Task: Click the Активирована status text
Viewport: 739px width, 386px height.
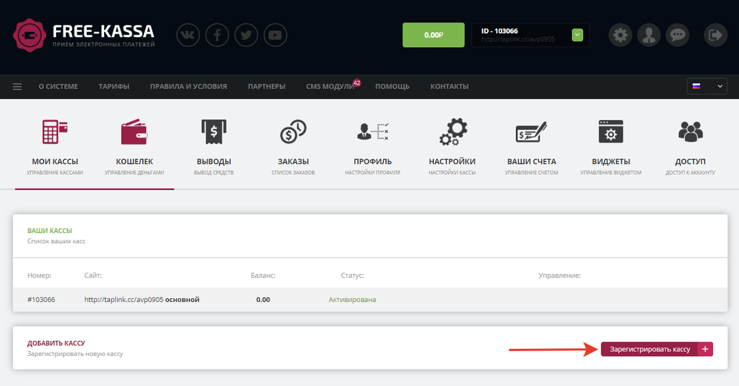Action: 352,300
